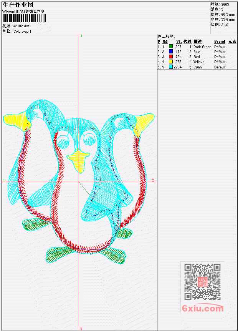Click the 'Wilcom(汇京)装饰工作室' studio name
This screenshot has width=238, height=331.
click(x=23, y=12)
